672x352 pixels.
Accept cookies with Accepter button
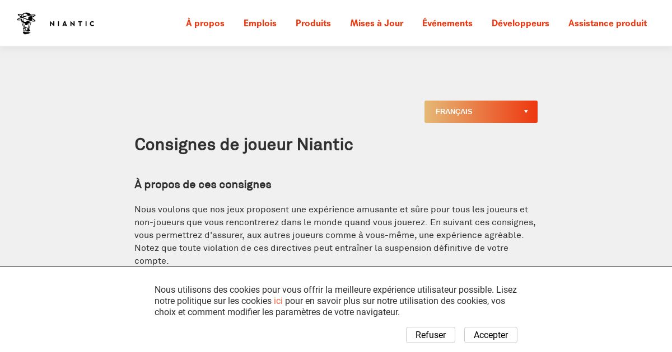[x=491, y=335]
